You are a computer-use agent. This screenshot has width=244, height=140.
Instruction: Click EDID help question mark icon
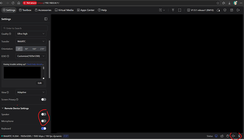(8, 56)
